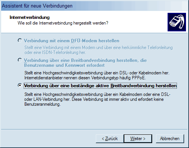189x148 pixels.
Task: Click label 'Verbindung mit einem DFÜ-Modem herstellen'
Action: click(72, 41)
